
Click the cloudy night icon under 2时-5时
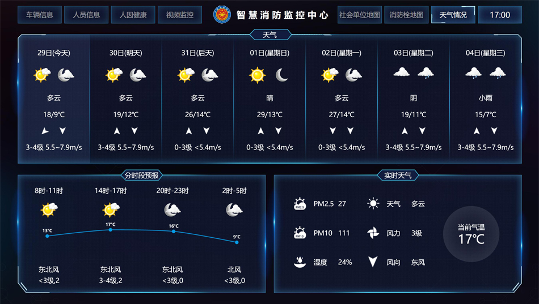(234, 210)
